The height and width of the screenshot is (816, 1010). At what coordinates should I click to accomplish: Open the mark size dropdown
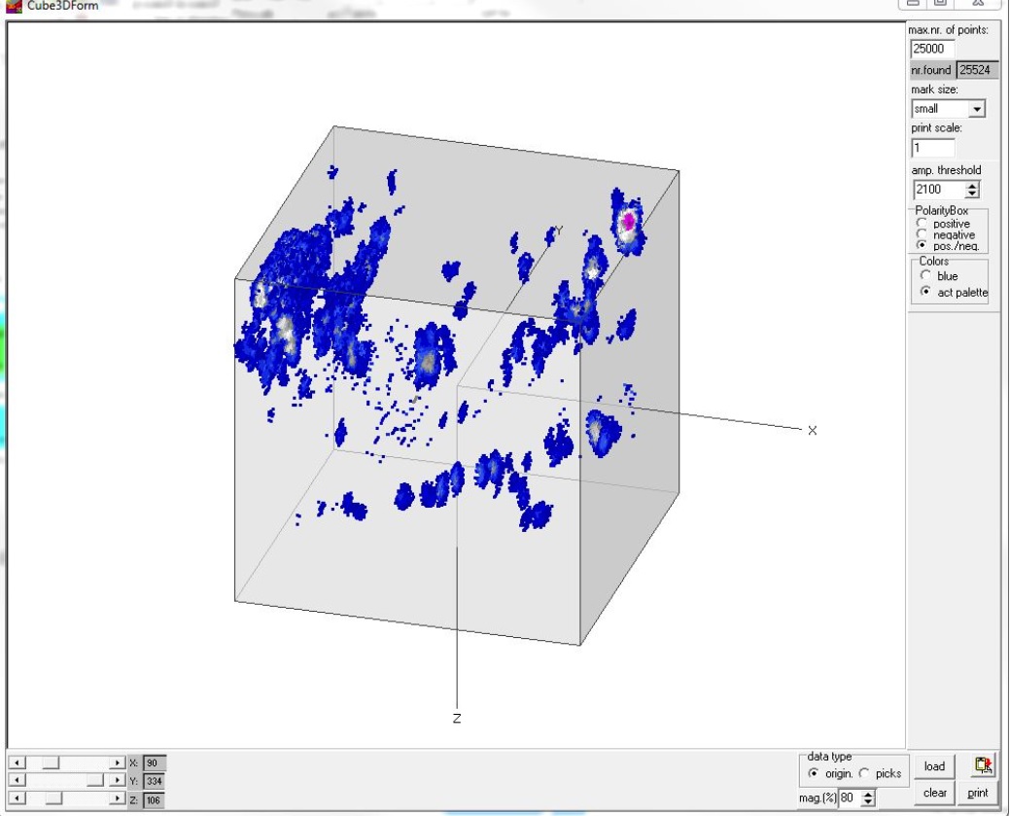977,109
